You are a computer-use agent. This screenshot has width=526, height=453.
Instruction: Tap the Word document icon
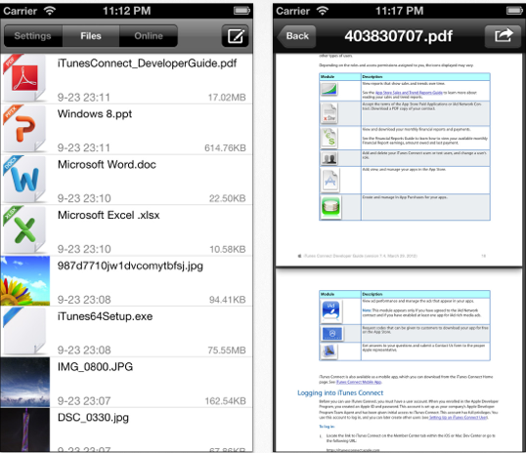[24, 180]
